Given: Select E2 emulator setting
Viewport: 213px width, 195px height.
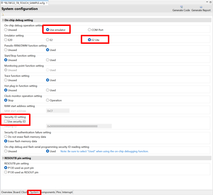Looking at the screenshot, I should click(48, 40).
